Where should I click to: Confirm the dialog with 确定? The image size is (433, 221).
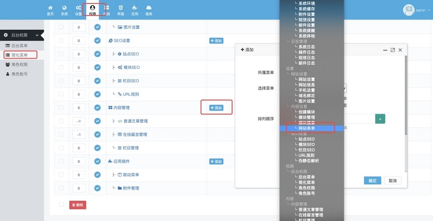coord(372,181)
